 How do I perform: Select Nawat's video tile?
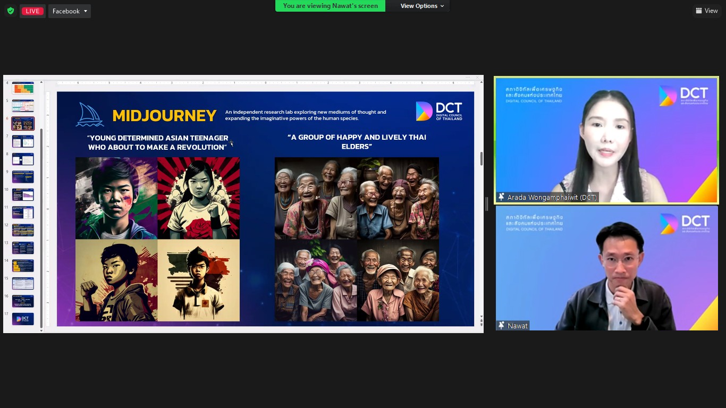tap(606, 268)
